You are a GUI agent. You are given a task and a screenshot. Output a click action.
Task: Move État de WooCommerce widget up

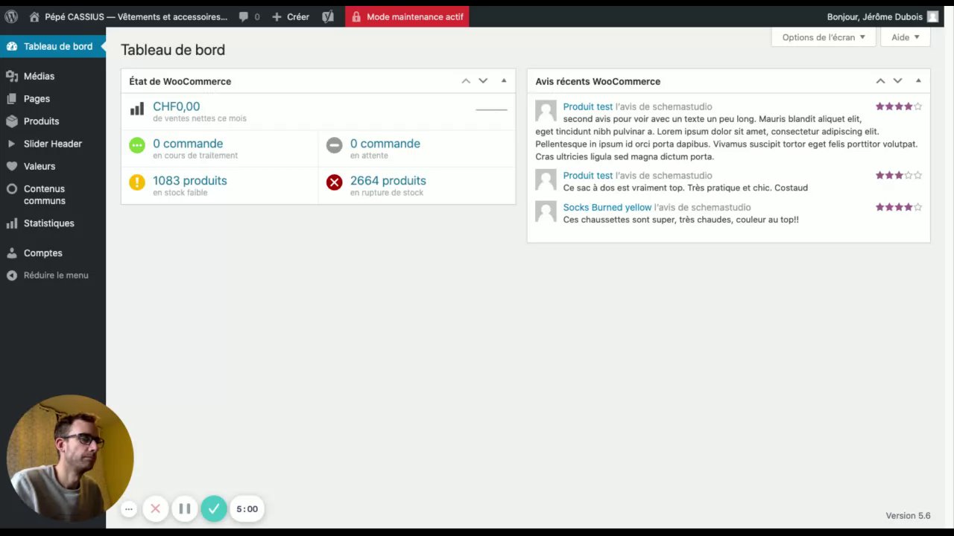point(466,81)
